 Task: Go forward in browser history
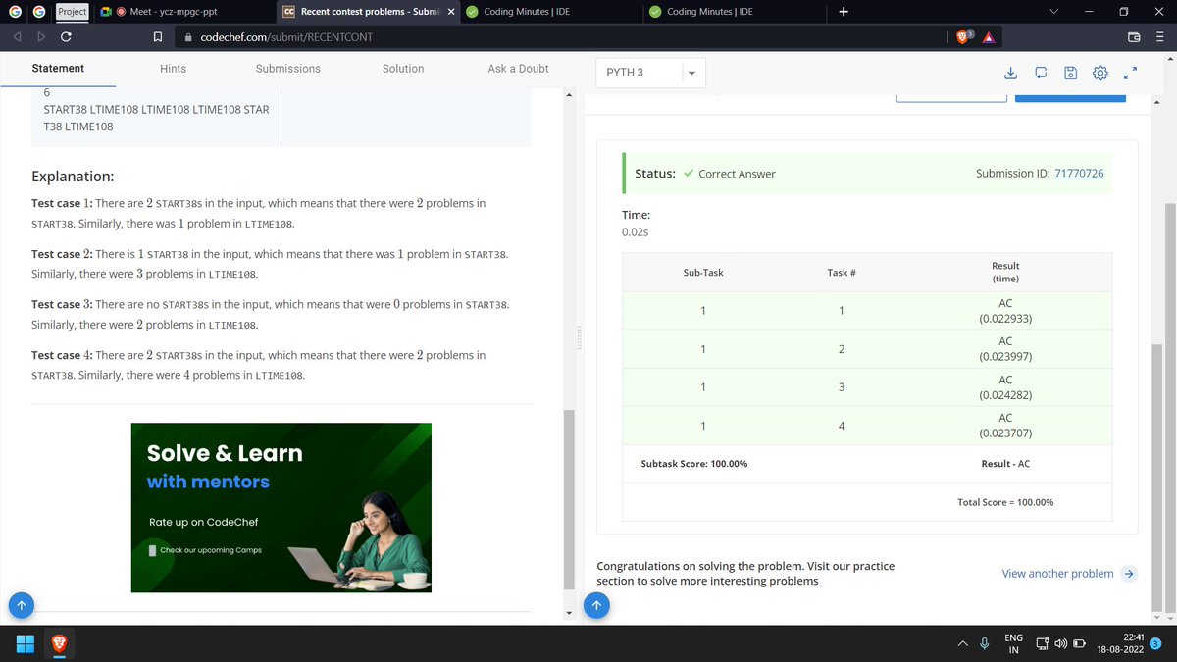click(41, 37)
